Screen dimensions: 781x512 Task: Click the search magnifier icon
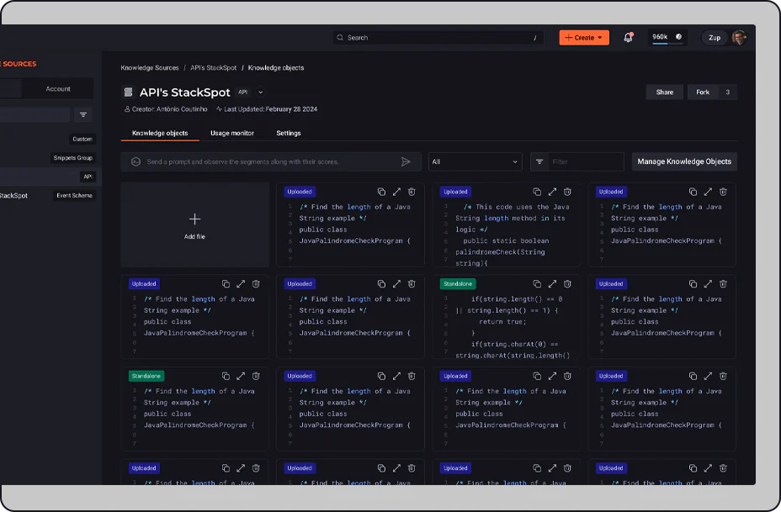coord(340,37)
